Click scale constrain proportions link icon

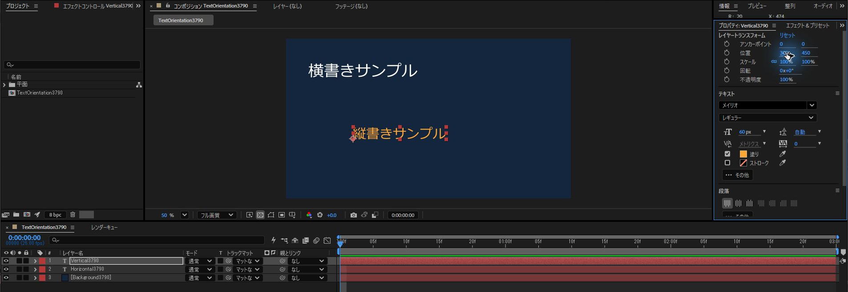coord(774,62)
